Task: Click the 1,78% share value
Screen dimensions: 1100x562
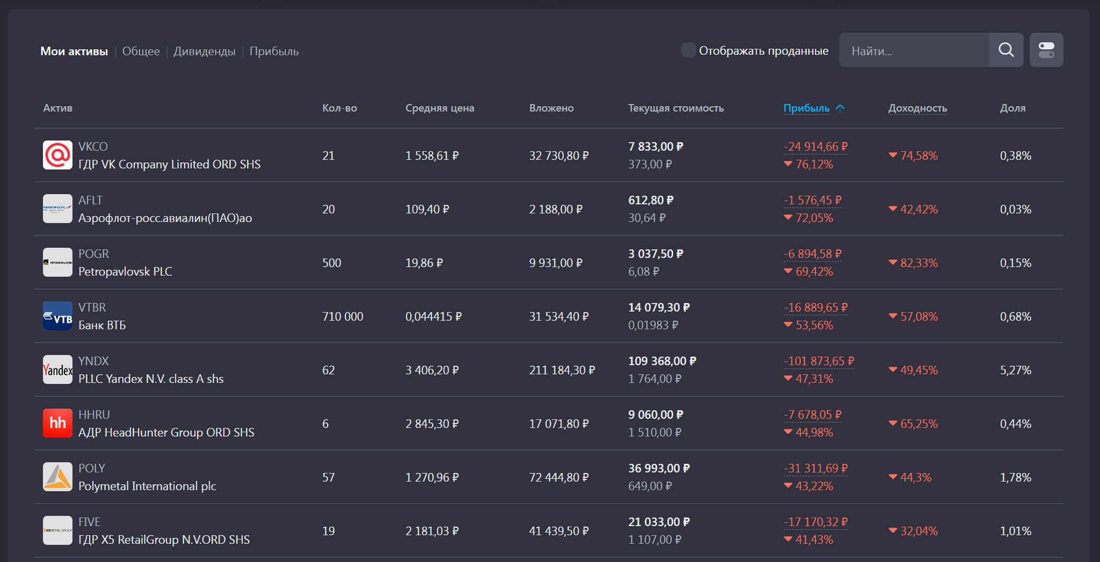Action: click(1016, 478)
